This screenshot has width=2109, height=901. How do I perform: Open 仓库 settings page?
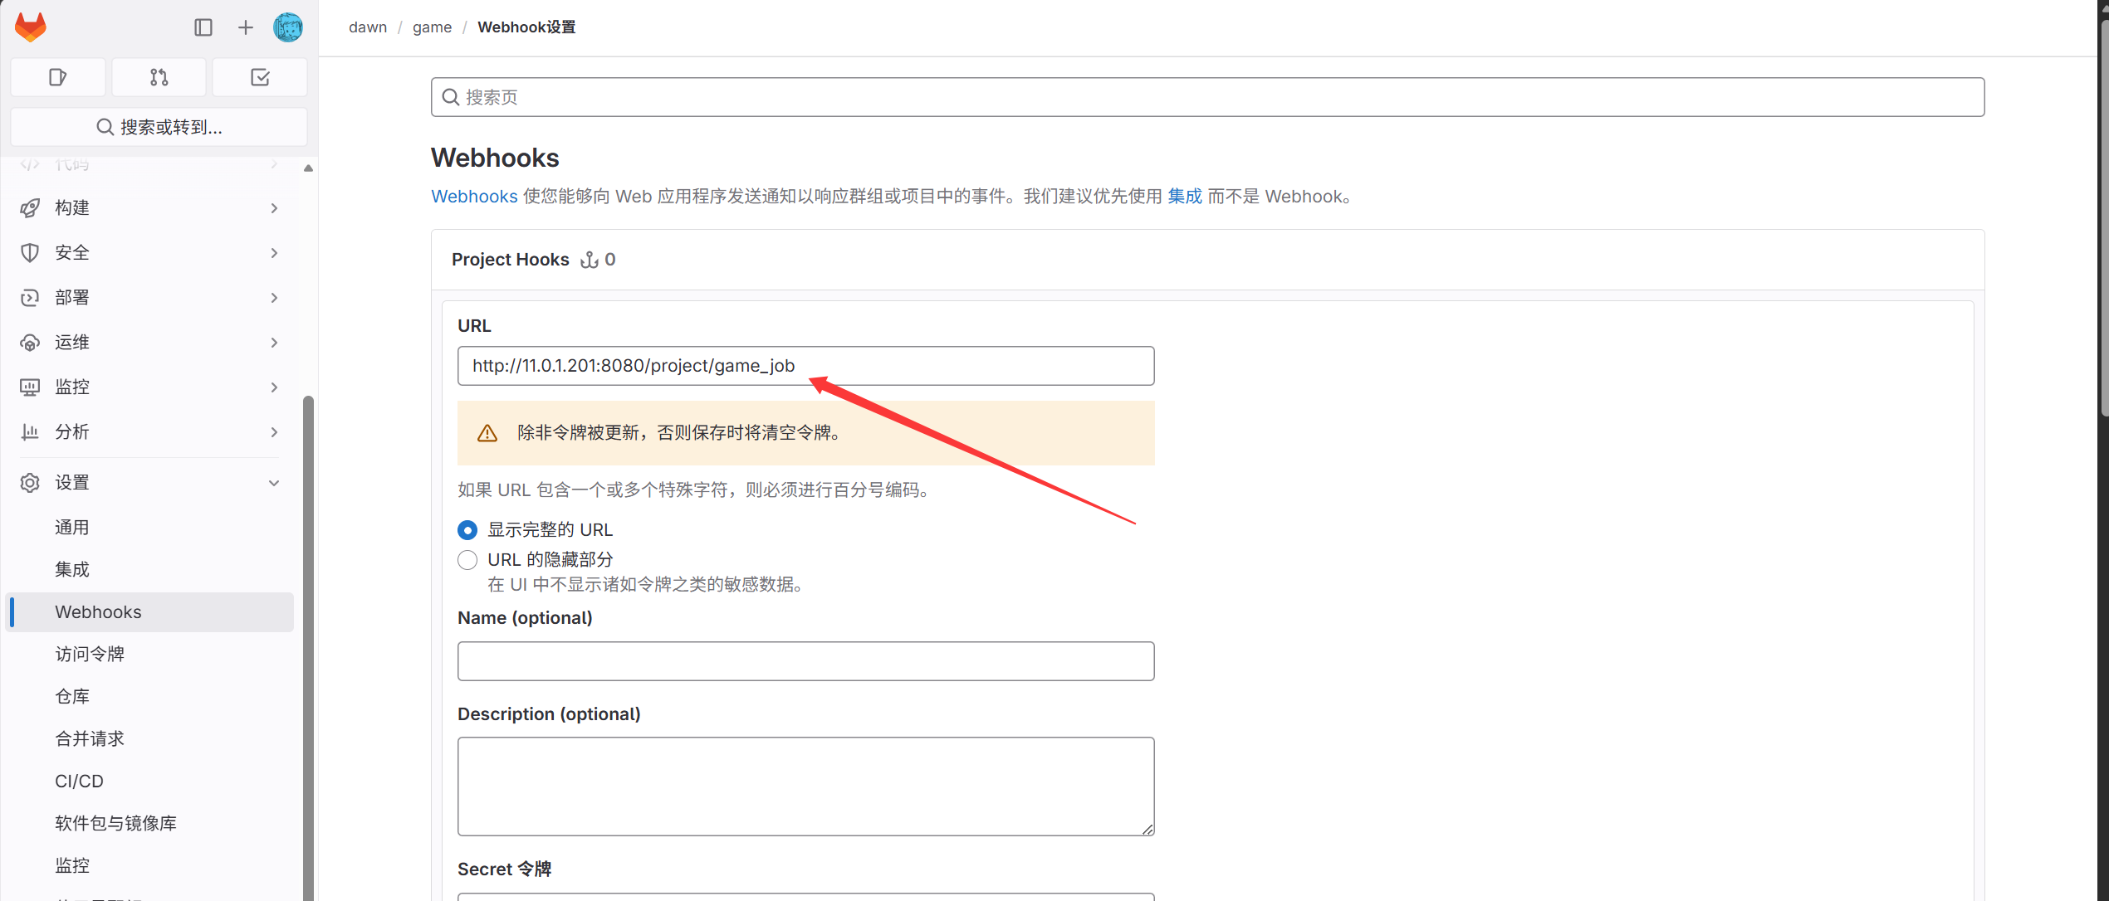click(x=149, y=696)
